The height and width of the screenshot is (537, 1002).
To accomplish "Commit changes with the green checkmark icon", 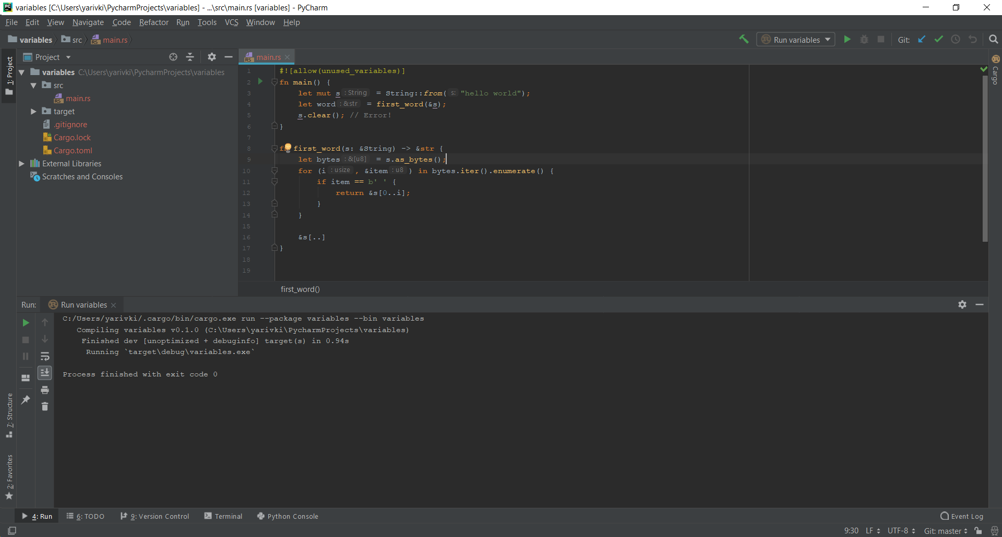I will 939,39.
